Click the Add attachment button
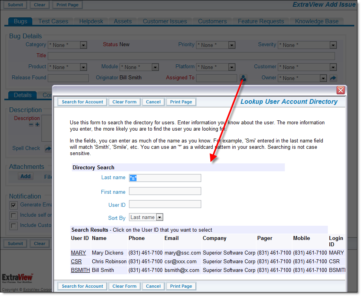 [26, 176]
